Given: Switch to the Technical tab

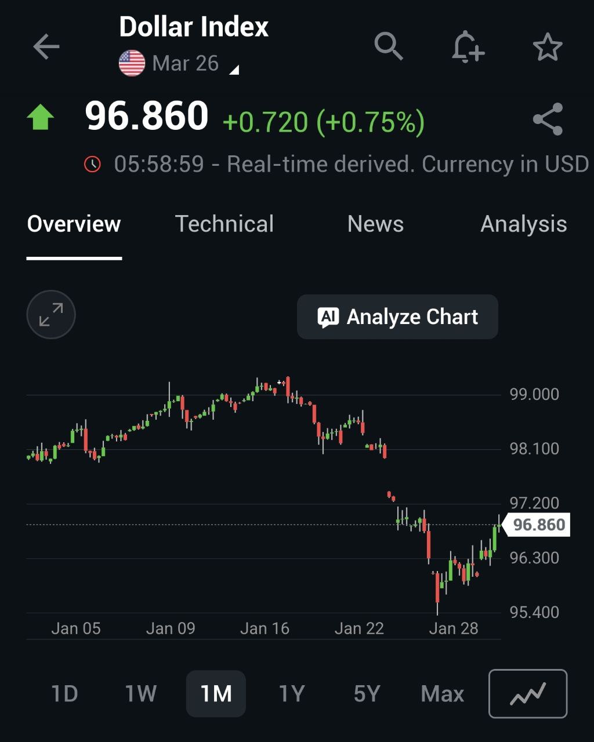Looking at the screenshot, I should tap(224, 224).
